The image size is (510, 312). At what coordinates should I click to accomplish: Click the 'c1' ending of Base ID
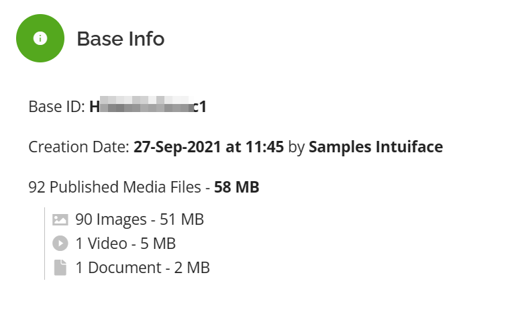(x=200, y=107)
